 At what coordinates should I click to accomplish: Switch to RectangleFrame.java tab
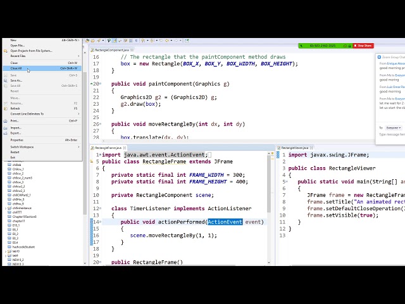(108, 148)
